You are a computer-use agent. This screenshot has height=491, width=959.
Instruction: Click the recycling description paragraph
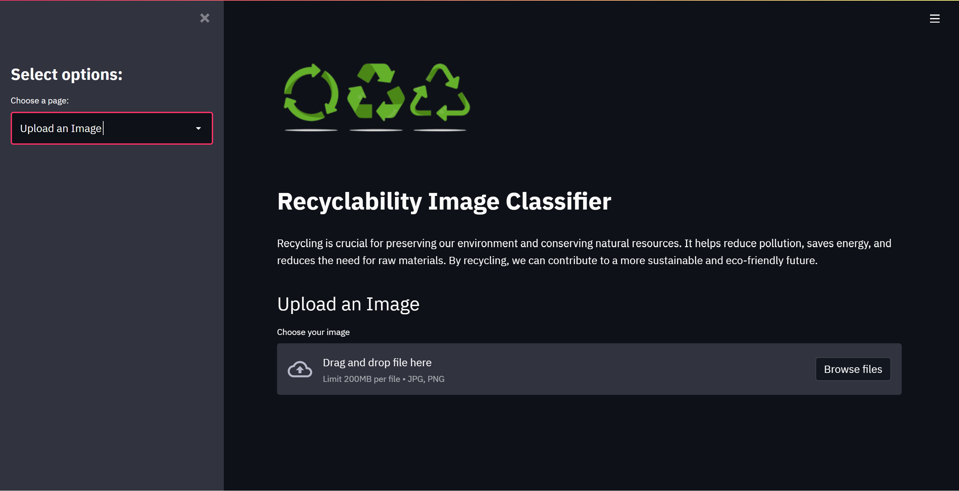click(x=584, y=252)
